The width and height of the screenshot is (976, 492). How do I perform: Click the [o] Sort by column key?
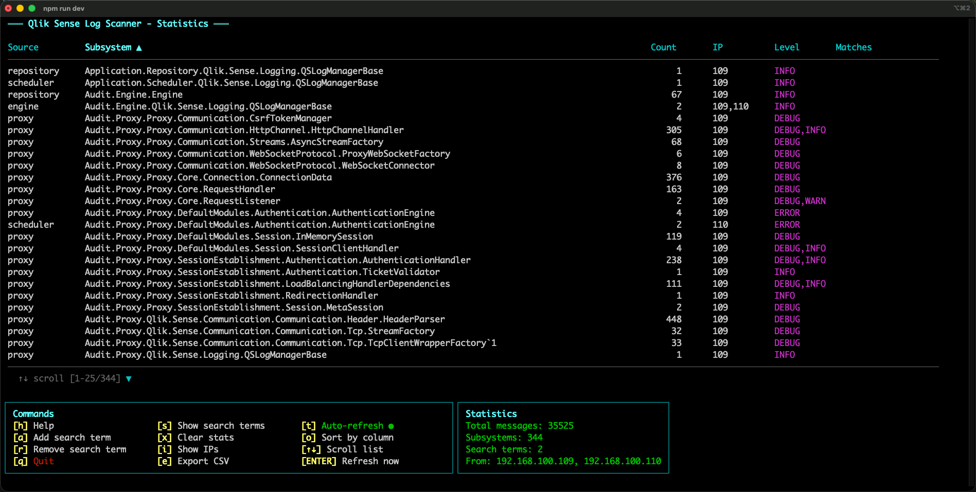tap(309, 438)
